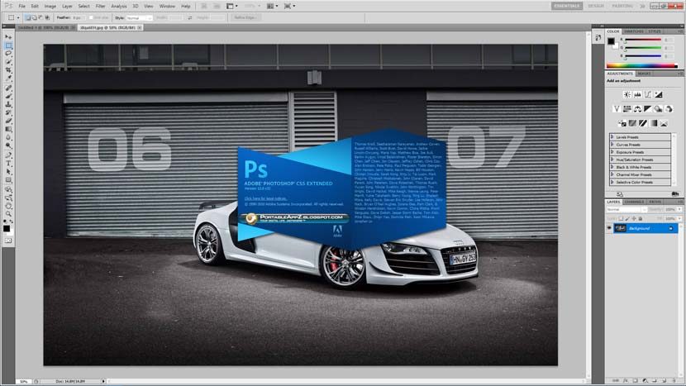686x386 pixels.
Task: Hide the Background layer with eye icon
Action: pyautogui.click(x=609, y=228)
